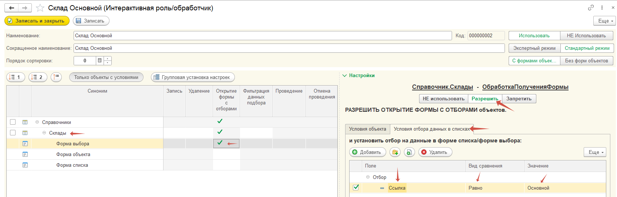Tick the Справочники row checkbox
Screen dimensions: 617x197
coord(13,122)
